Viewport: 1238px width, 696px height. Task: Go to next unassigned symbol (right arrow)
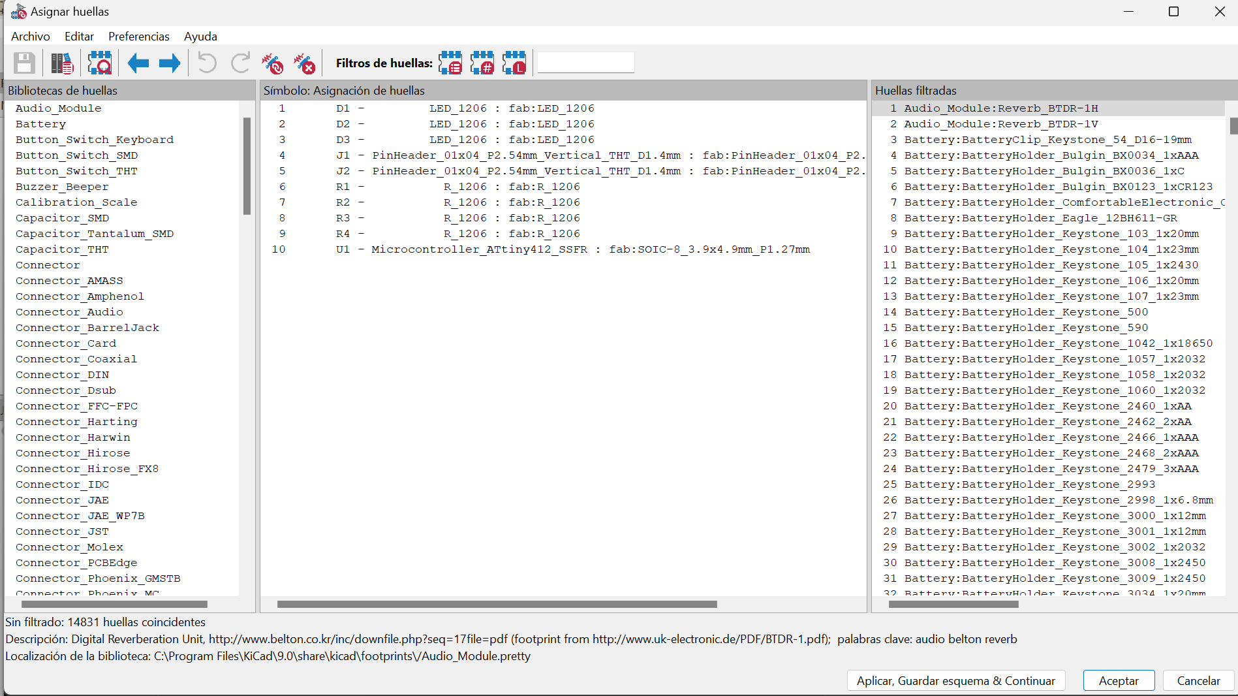[170, 63]
